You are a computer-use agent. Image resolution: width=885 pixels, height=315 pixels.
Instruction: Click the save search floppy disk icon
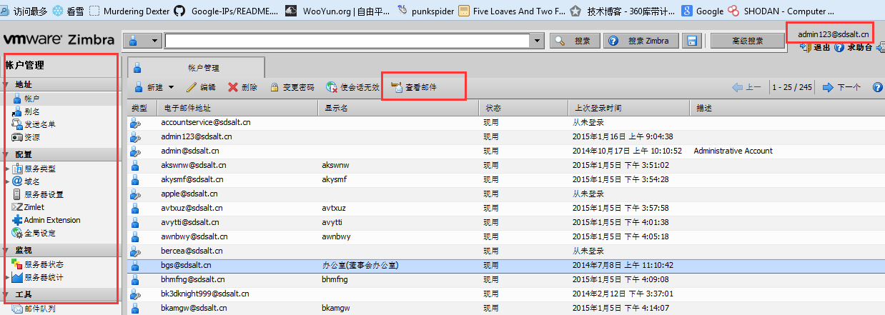click(x=691, y=41)
